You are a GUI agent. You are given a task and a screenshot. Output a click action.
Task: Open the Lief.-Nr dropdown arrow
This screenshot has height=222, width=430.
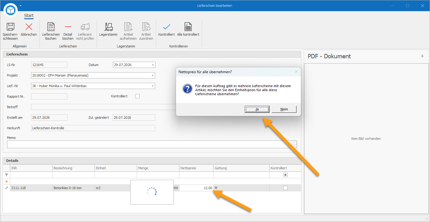[153, 86]
